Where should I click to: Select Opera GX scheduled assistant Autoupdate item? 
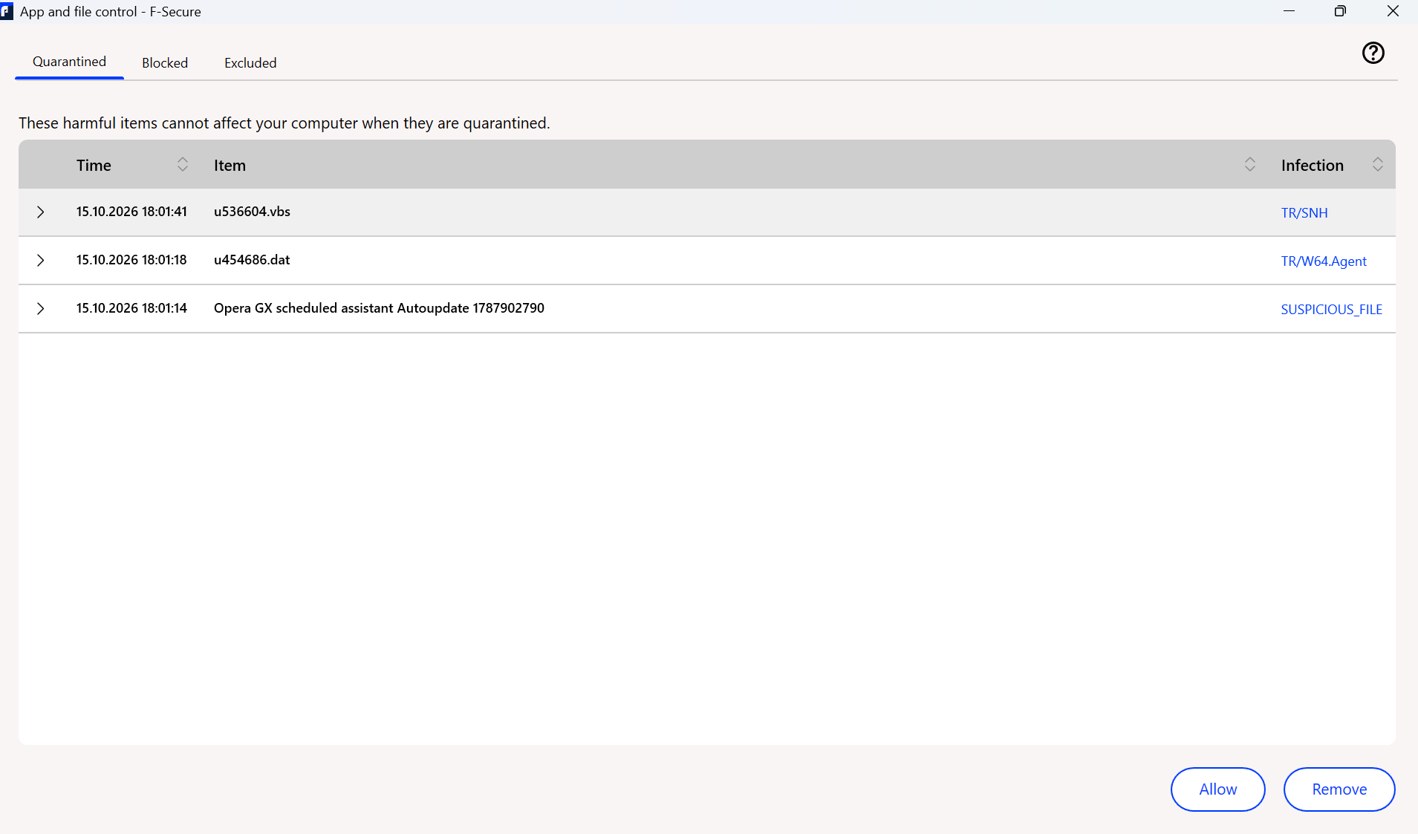pos(379,308)
